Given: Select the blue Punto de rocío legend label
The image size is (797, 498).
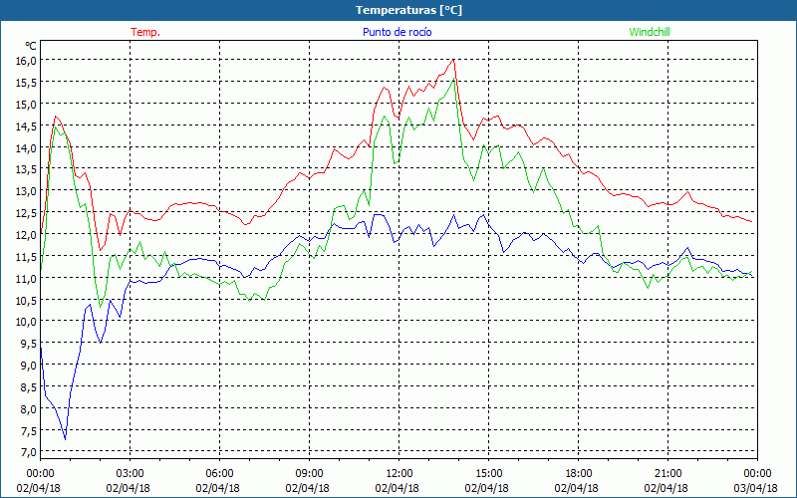Looking at the screenshot, I should (x=397, y=32).
